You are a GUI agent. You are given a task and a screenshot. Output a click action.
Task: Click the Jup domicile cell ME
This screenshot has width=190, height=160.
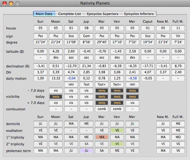click(x=86, y=124)
